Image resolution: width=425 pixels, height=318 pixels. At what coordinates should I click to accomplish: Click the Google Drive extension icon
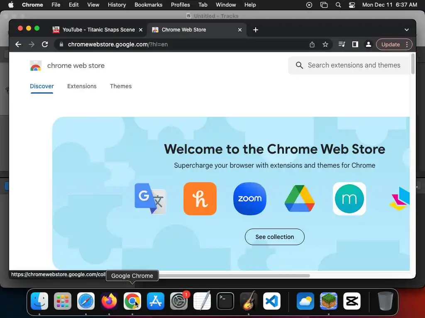tap(300, 199)
